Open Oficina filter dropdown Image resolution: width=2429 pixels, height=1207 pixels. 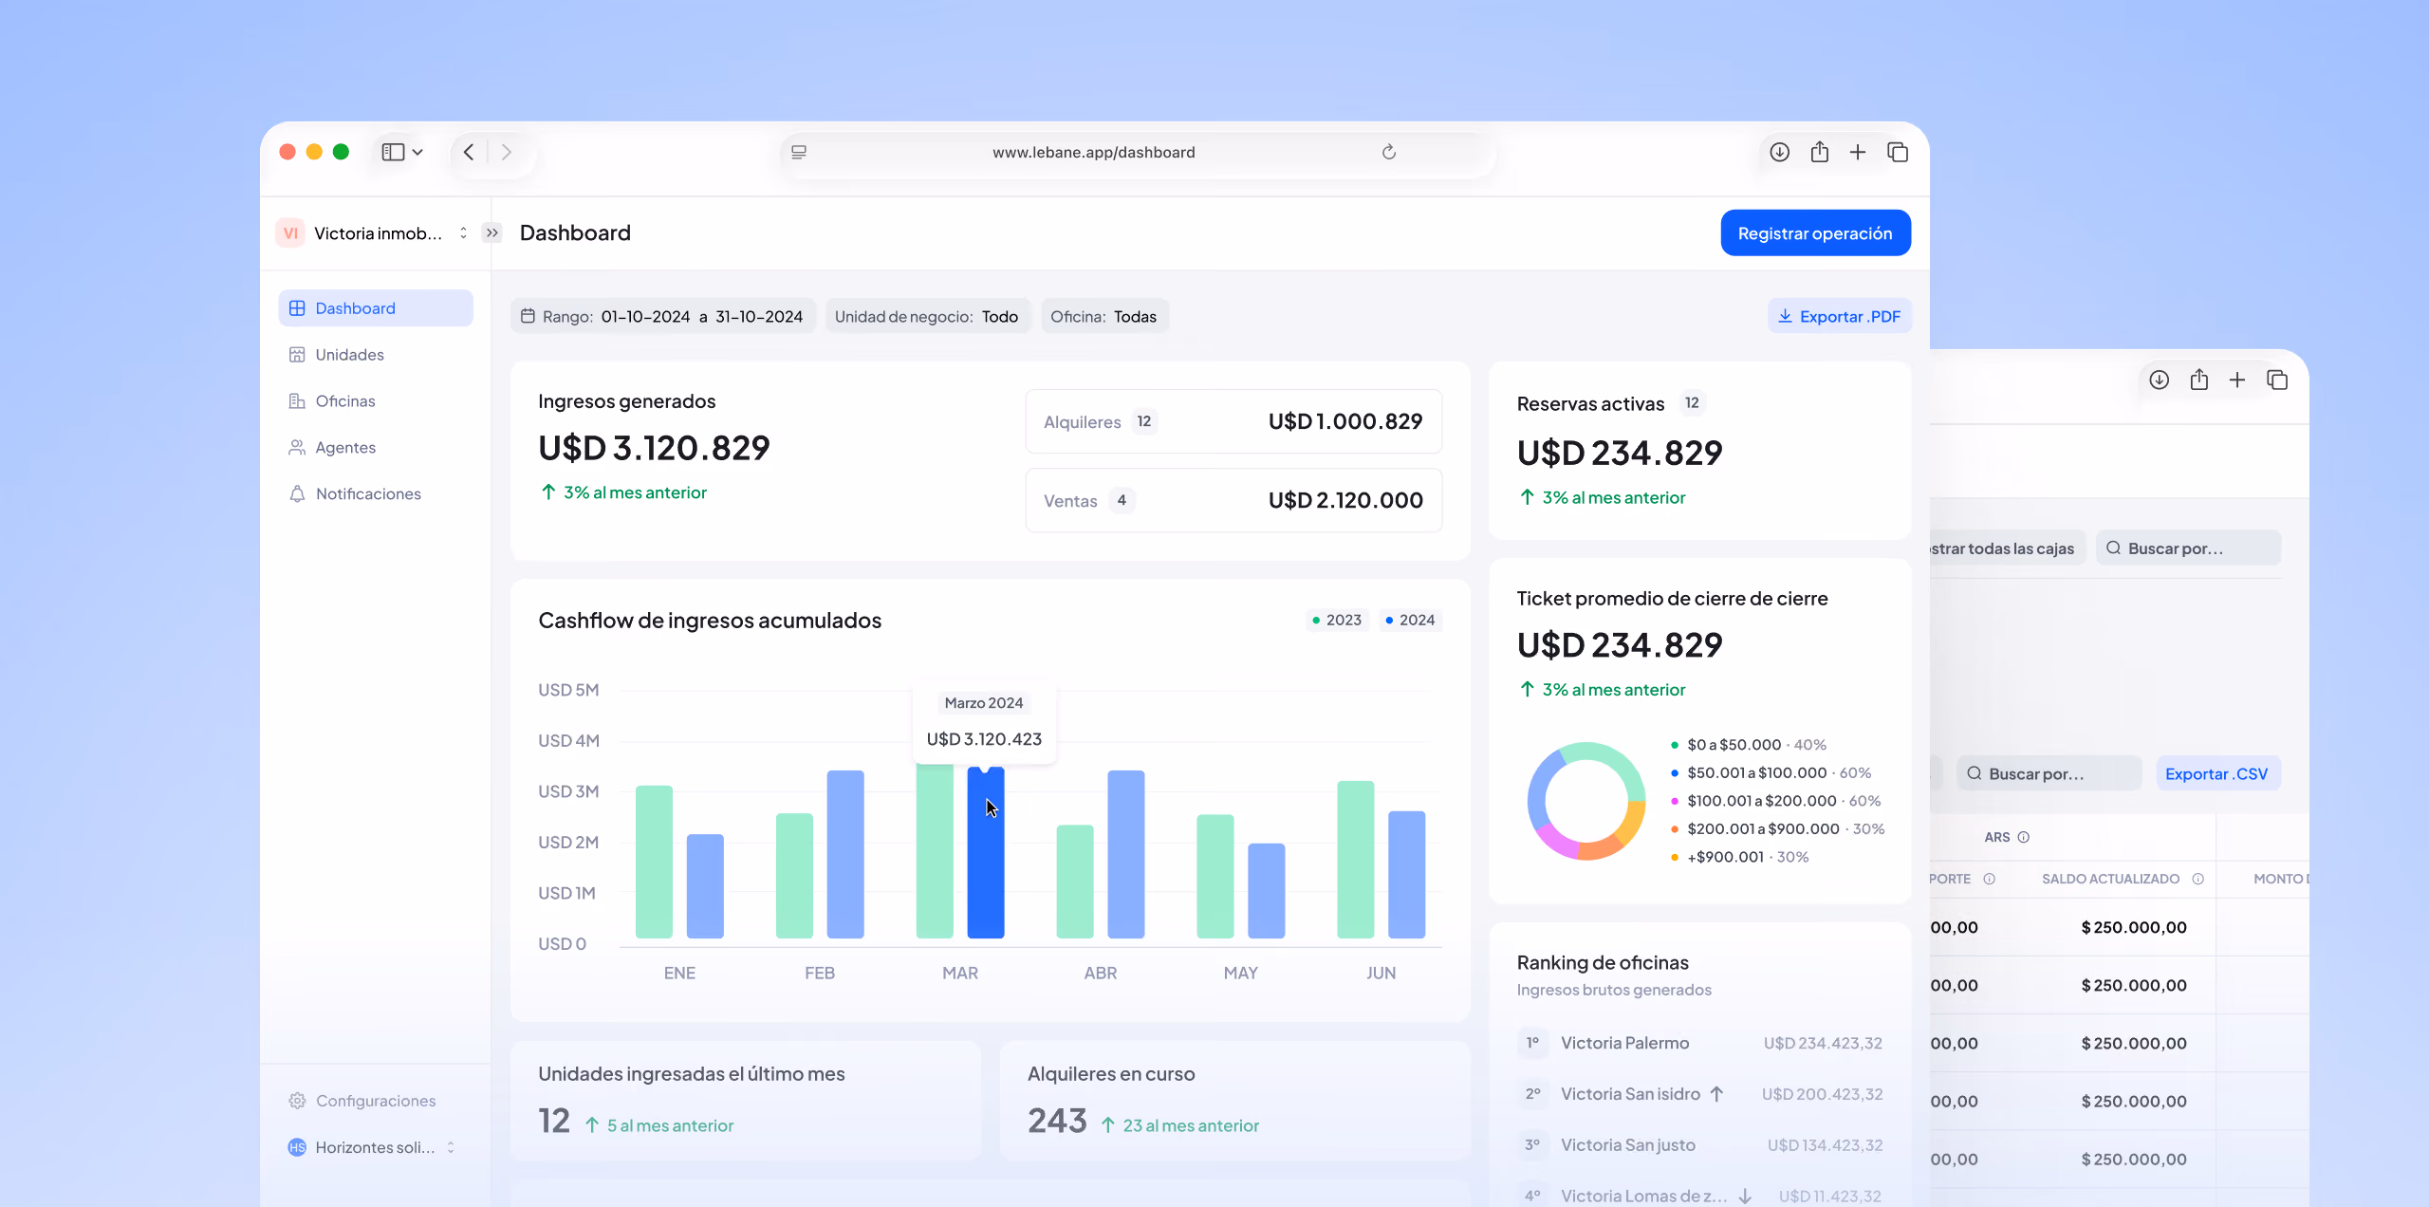click(1104, 317)
